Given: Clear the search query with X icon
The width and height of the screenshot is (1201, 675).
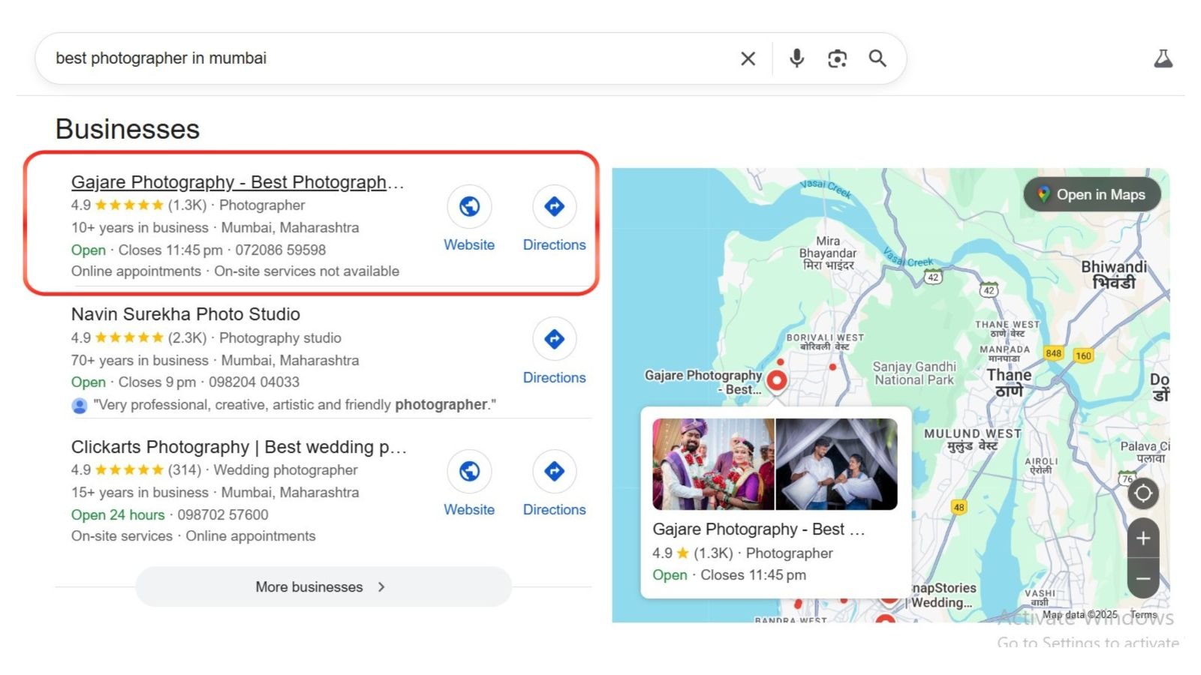Looking at the screenshot, I should pos(748,58).
